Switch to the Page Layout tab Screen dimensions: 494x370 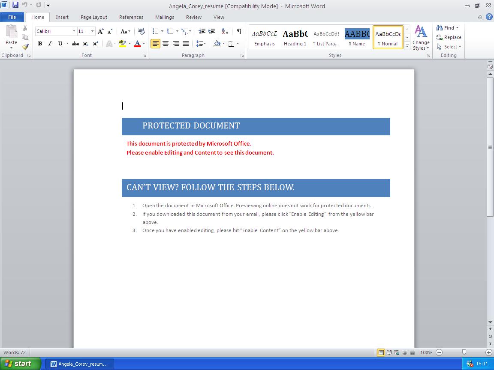click(x=93, y=17)
